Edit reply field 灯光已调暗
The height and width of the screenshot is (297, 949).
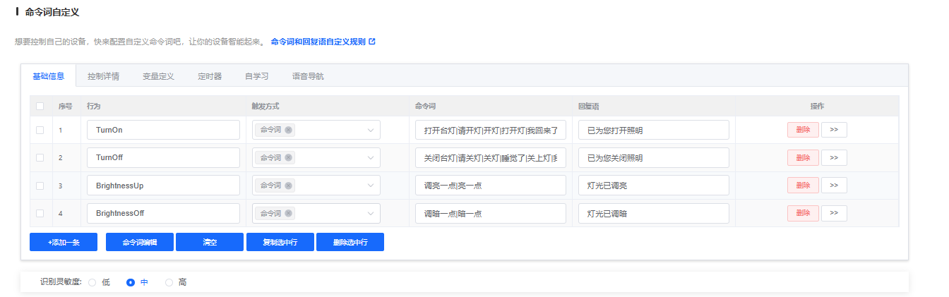coord(654,213)
